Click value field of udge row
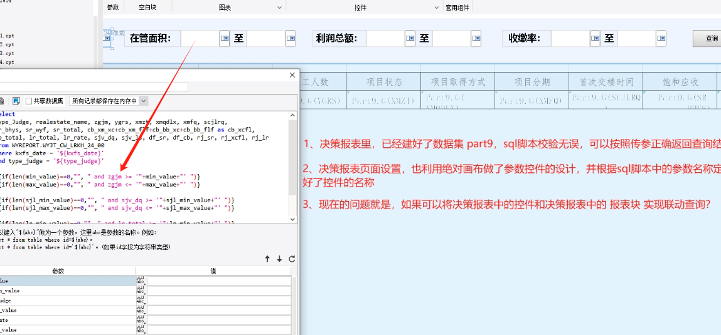The height and width of the screenshot is (335, 721). 219,301
